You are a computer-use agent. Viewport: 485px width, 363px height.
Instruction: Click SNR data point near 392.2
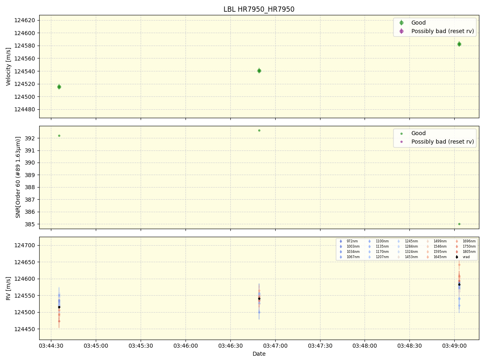[x=59, y=136]
